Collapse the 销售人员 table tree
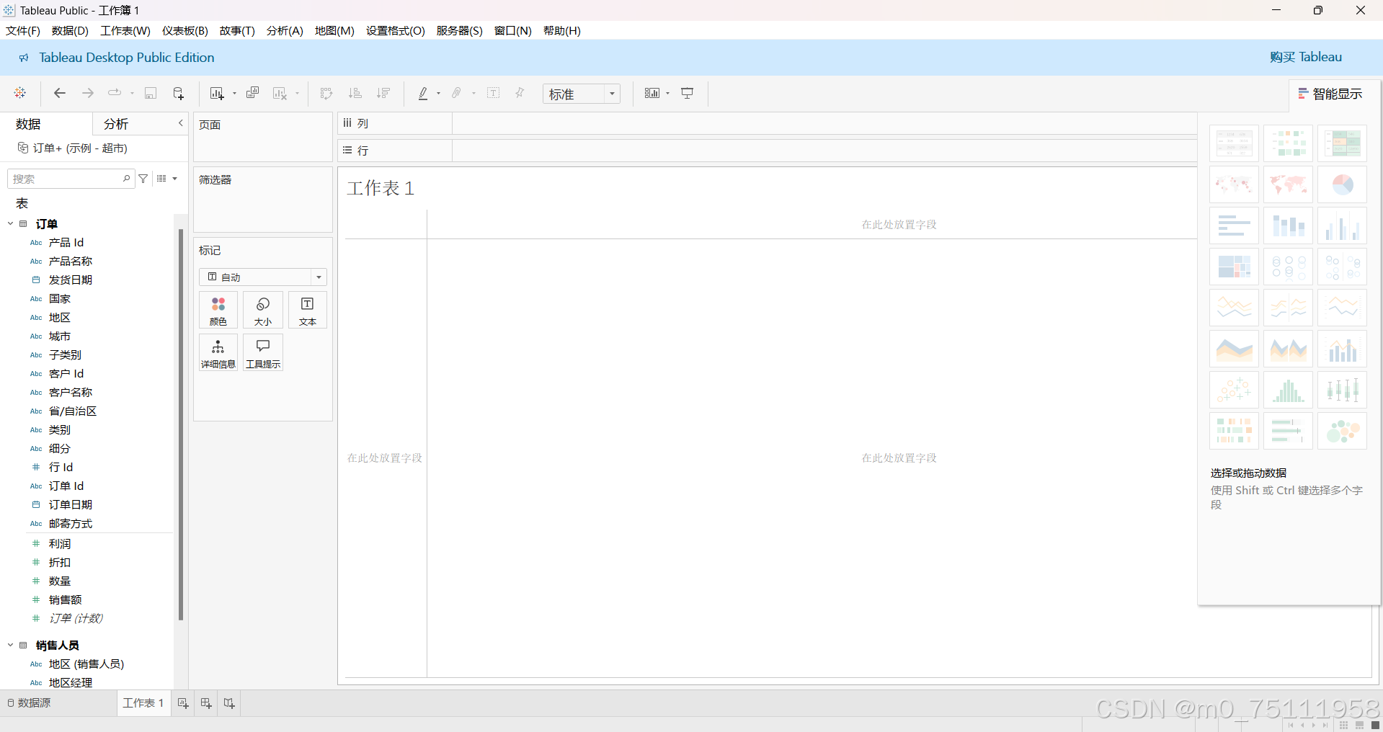 pyautogui.click(x=10, y=646)
